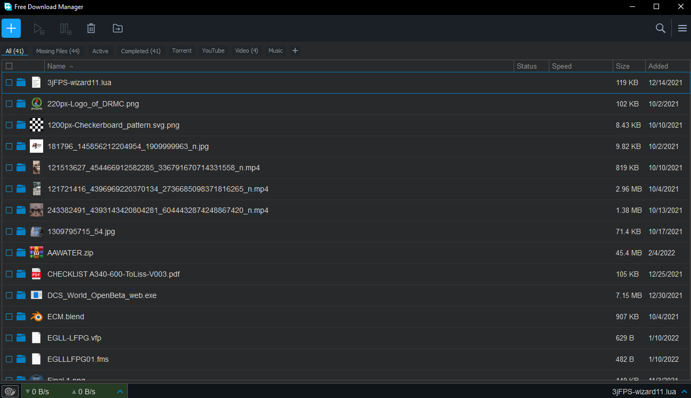Switch to the Music tab
The image size is (691, 398).
[275, 51]
